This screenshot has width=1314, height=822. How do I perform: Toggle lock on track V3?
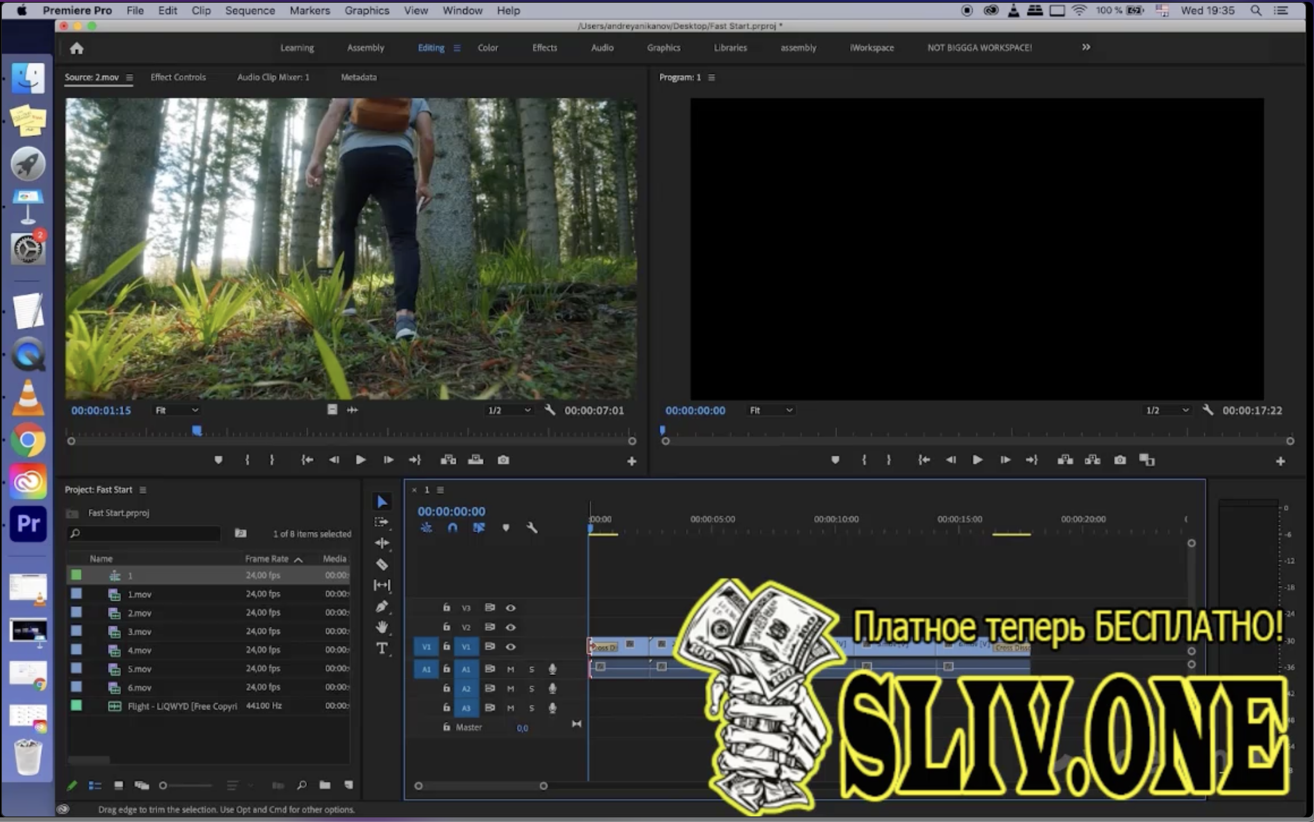coord(447,607)
